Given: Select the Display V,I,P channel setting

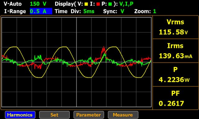Looking at the screenshot, I should 127,4.
